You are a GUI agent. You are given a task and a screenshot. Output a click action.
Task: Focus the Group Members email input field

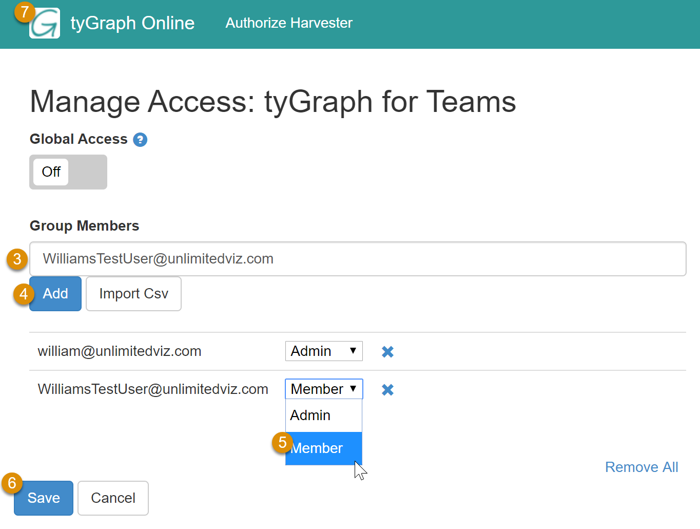(358, 259)
